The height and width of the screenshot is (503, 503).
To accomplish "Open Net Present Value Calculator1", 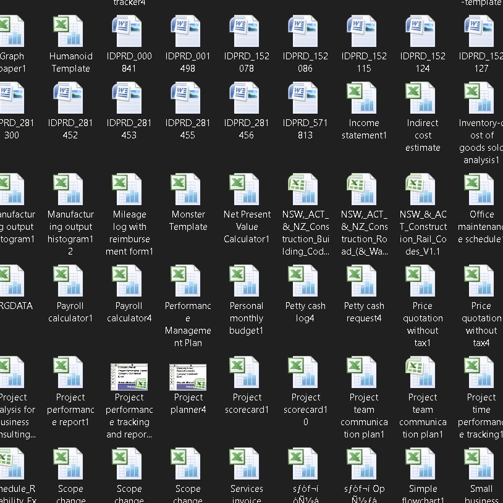I will (x=246, y=190).
